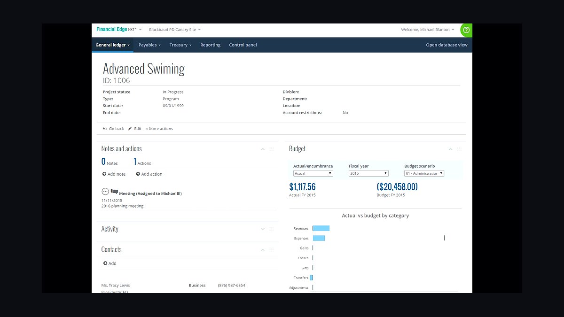Image resolution: width=564 pixels, height=317 pixels.
Task: Click the In Progress project status value
Action: [x=173, y=92]
